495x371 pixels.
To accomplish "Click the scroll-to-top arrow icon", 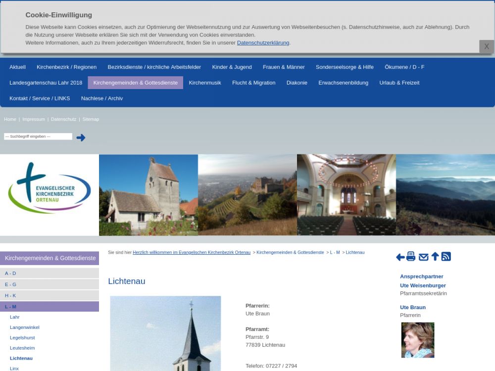I will click(435, 256).
